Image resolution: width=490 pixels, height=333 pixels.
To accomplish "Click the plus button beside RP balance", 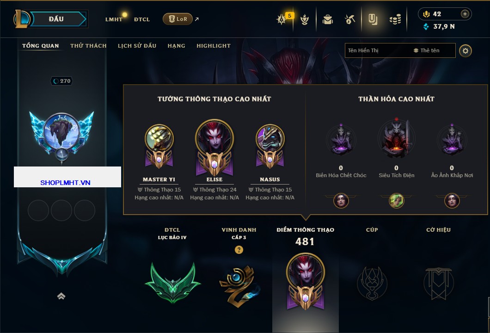I will coord(465,14).
